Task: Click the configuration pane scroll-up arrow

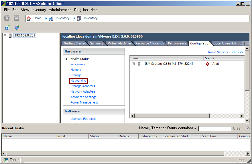Action: coord(247,48)
